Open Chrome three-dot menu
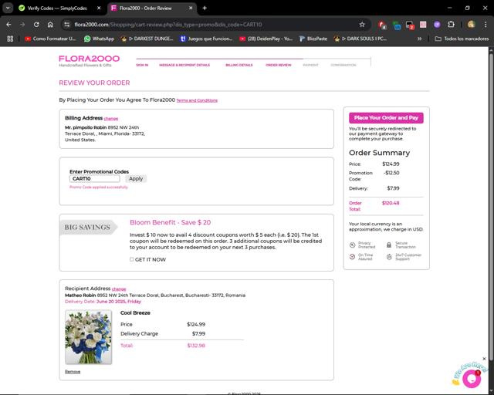This screenshot has height=395, width=494. pos(486,25)
